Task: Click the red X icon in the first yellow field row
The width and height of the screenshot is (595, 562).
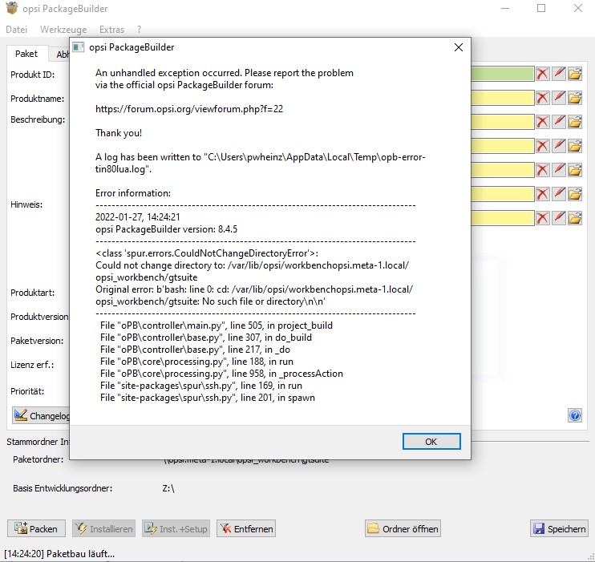Action: coord(543,98)
